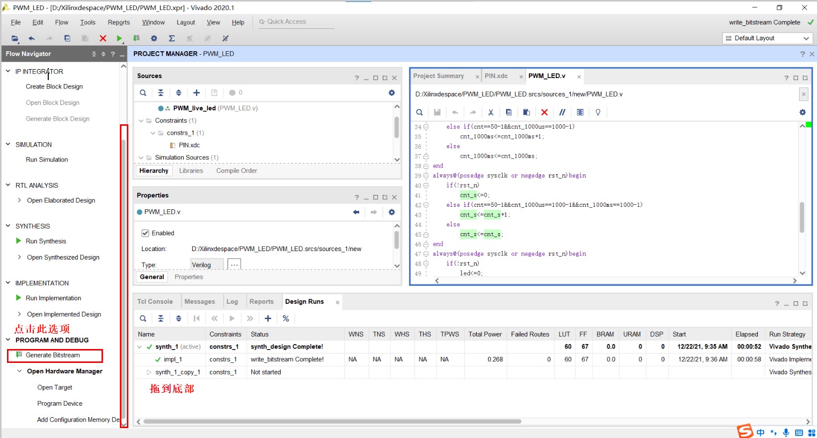Viewport: 817px width, 438px height.
Task: Collapse the Constraints folder in Sources
Action: (141, 121)
